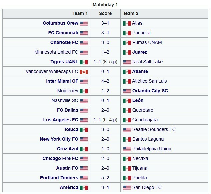Open the Inter Miami CF team link

[62, 81]
